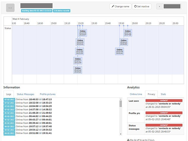
Task: Click the profile avatar thumbnail
Action: 10,8
